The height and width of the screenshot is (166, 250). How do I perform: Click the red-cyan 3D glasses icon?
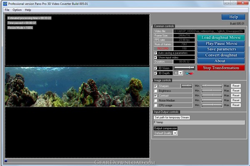click(190, 73)
